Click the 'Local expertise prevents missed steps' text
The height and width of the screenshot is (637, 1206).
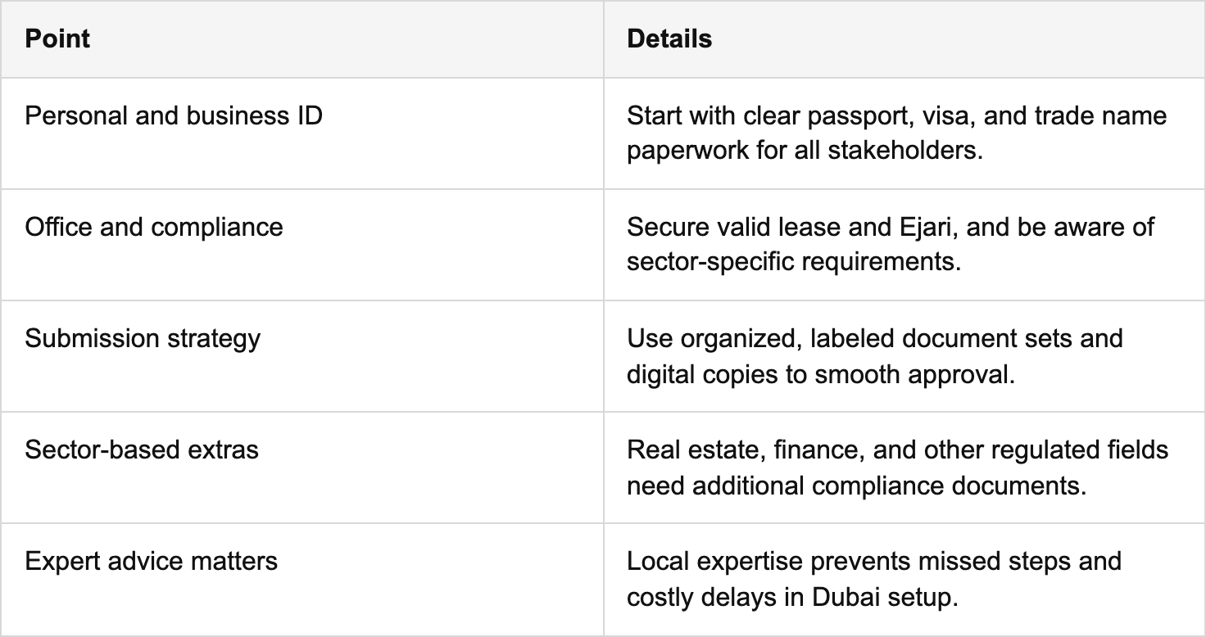(x=873, y=561)
